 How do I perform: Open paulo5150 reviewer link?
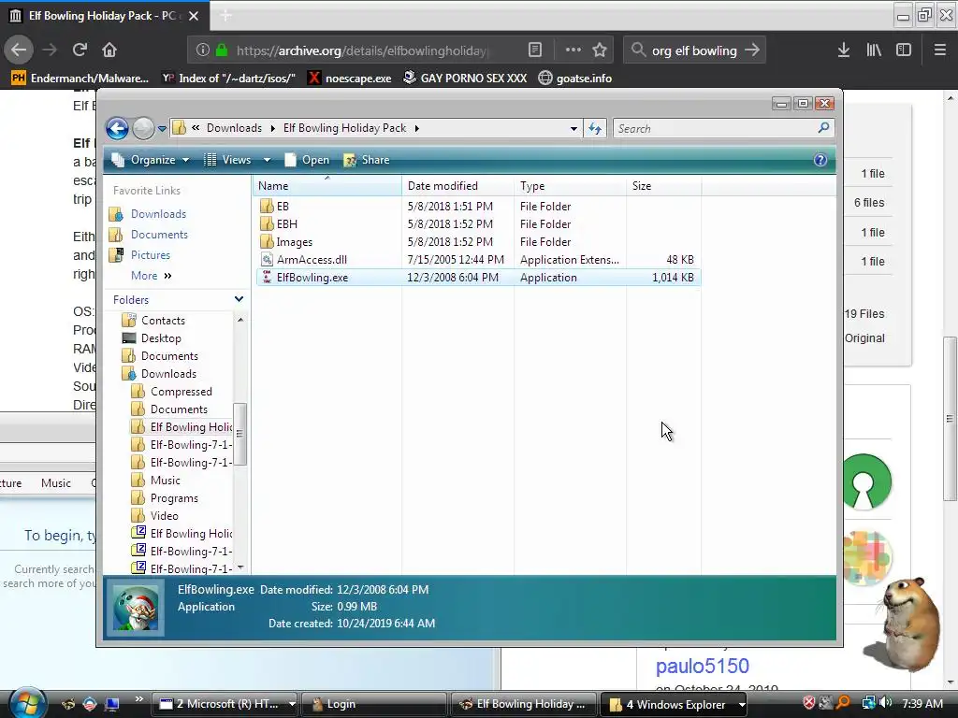pos(702,666)
